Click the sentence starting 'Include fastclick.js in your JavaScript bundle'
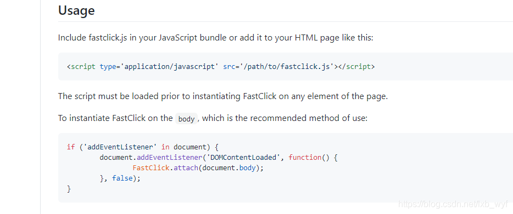The image size is (513, 214). click(x=216, y=38)
